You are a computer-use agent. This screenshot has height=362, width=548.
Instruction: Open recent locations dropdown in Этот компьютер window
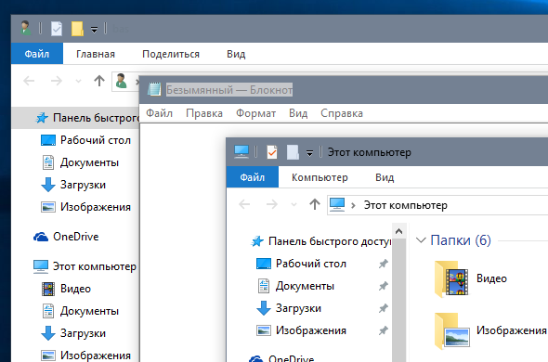click(294, 205)
